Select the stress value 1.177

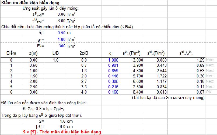point(162,81)
